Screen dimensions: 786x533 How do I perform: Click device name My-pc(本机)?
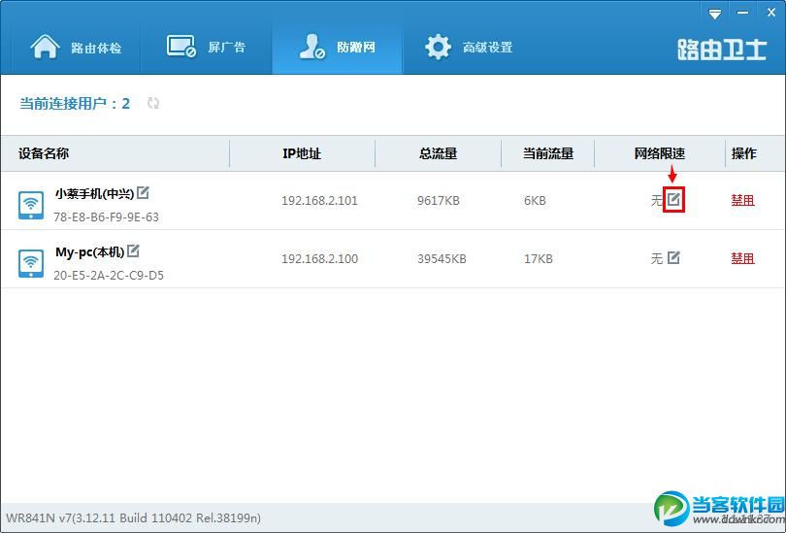[x=89, y=251]
